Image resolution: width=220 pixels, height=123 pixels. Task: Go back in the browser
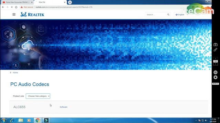click(3, 7)
